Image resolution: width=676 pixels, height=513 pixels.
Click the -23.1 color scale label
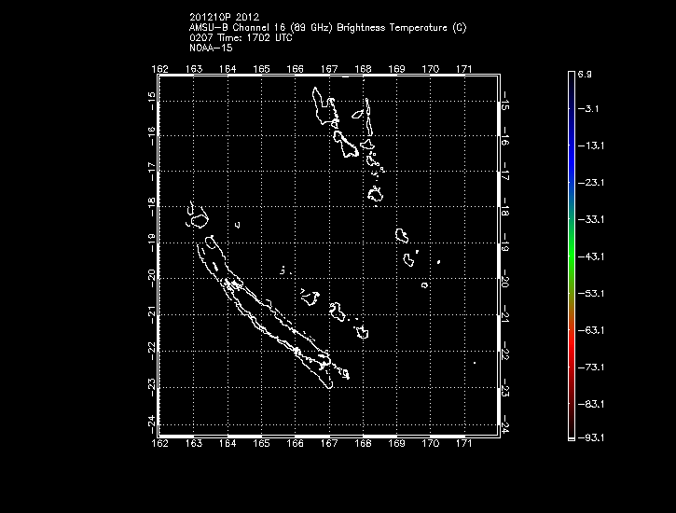point(591,183)
